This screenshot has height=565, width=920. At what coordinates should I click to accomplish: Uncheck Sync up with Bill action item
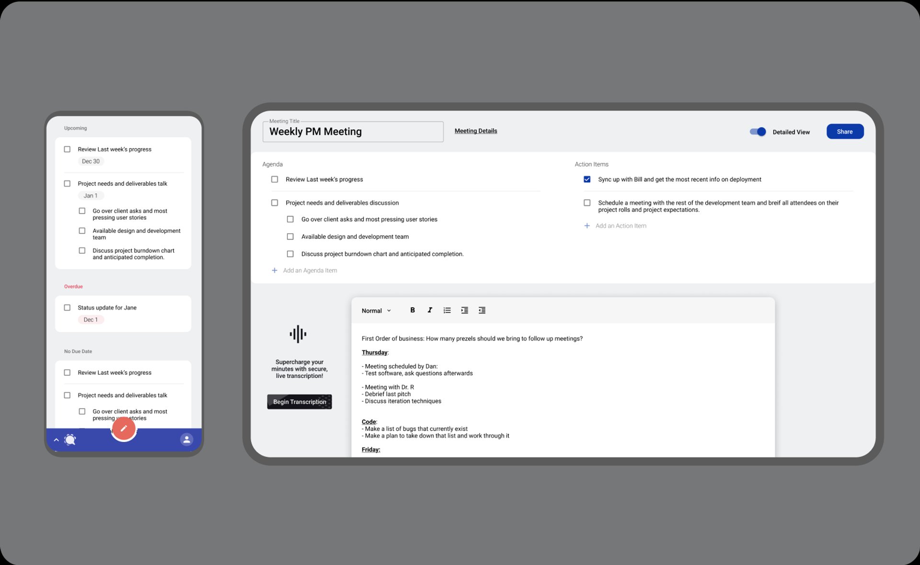tap(587, 179)
